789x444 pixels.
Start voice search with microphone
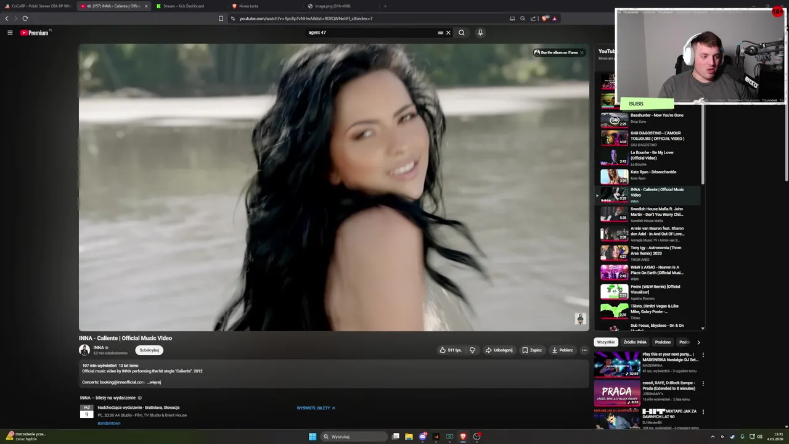pyautogui.click(x=480, y=33)
